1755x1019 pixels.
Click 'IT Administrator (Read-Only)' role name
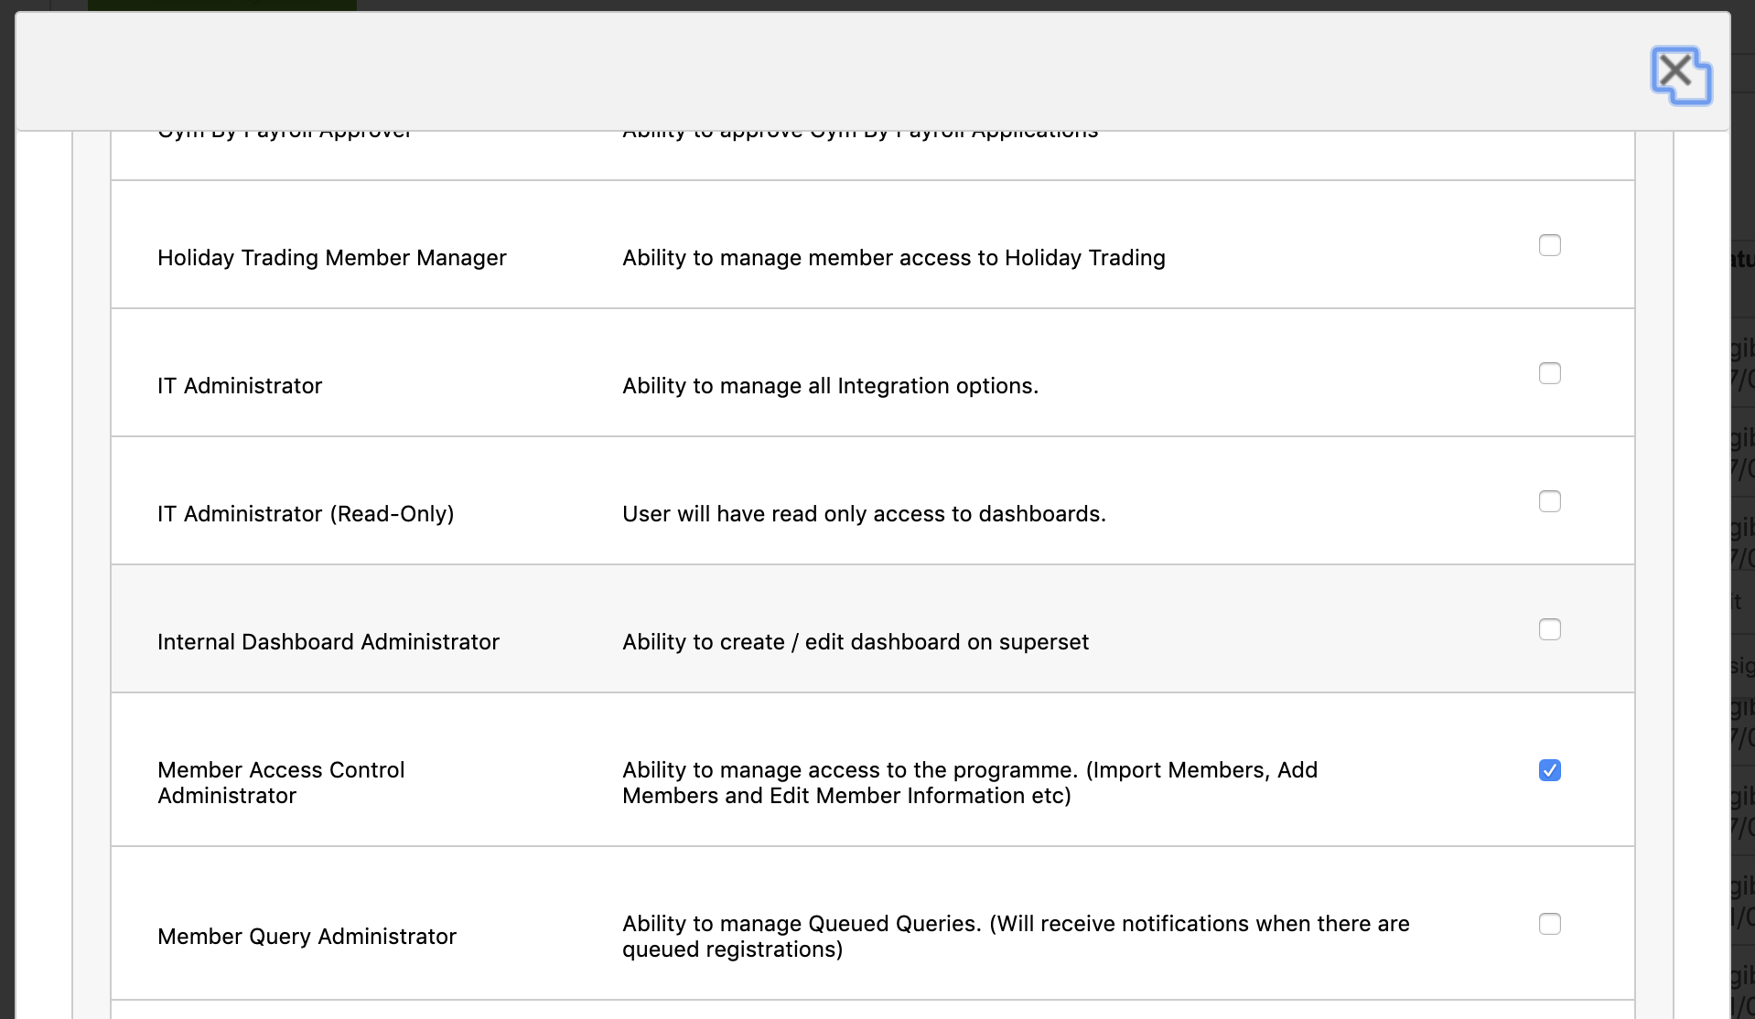pos(306,514)
